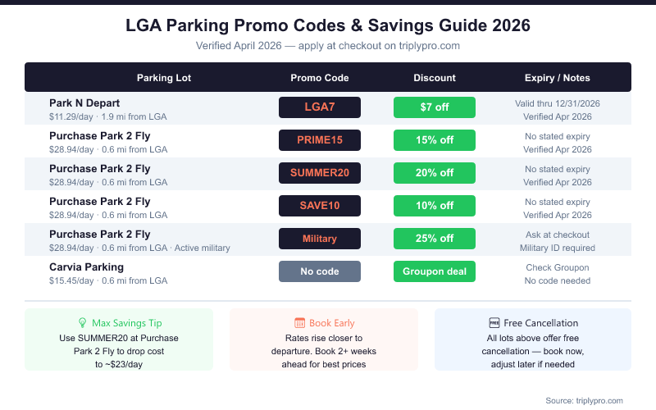Click the Discount column header
This screenshot has width=656, height=410.
(x=435, y=78)
